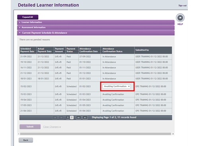This screenshot has width=199, height=146.
Task: Click the Payment Status column header
Action: pyautogui.click(x=72, y=50)
